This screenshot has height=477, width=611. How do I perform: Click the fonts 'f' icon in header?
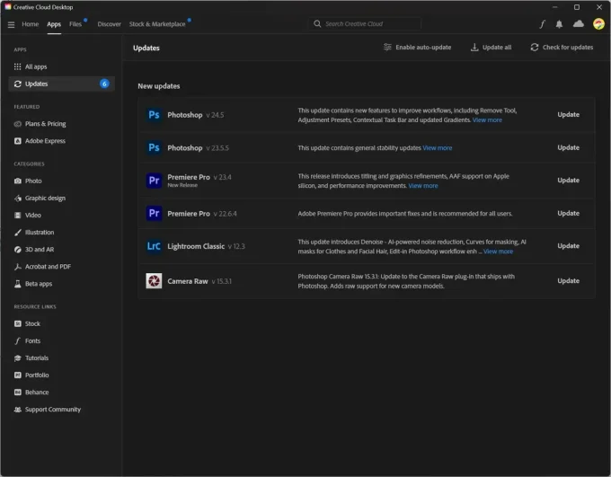(543, 24)
